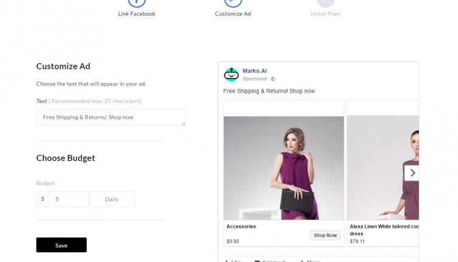The image size is (458, 262).
Task: Click the black Save button
Action: (61, 245)
